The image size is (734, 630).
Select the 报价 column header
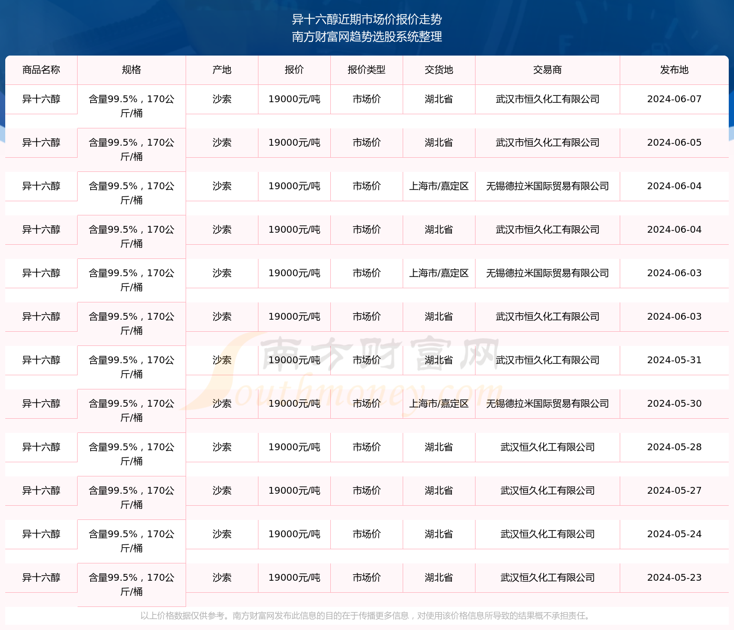pyautogui.click(x=295, y=70)
